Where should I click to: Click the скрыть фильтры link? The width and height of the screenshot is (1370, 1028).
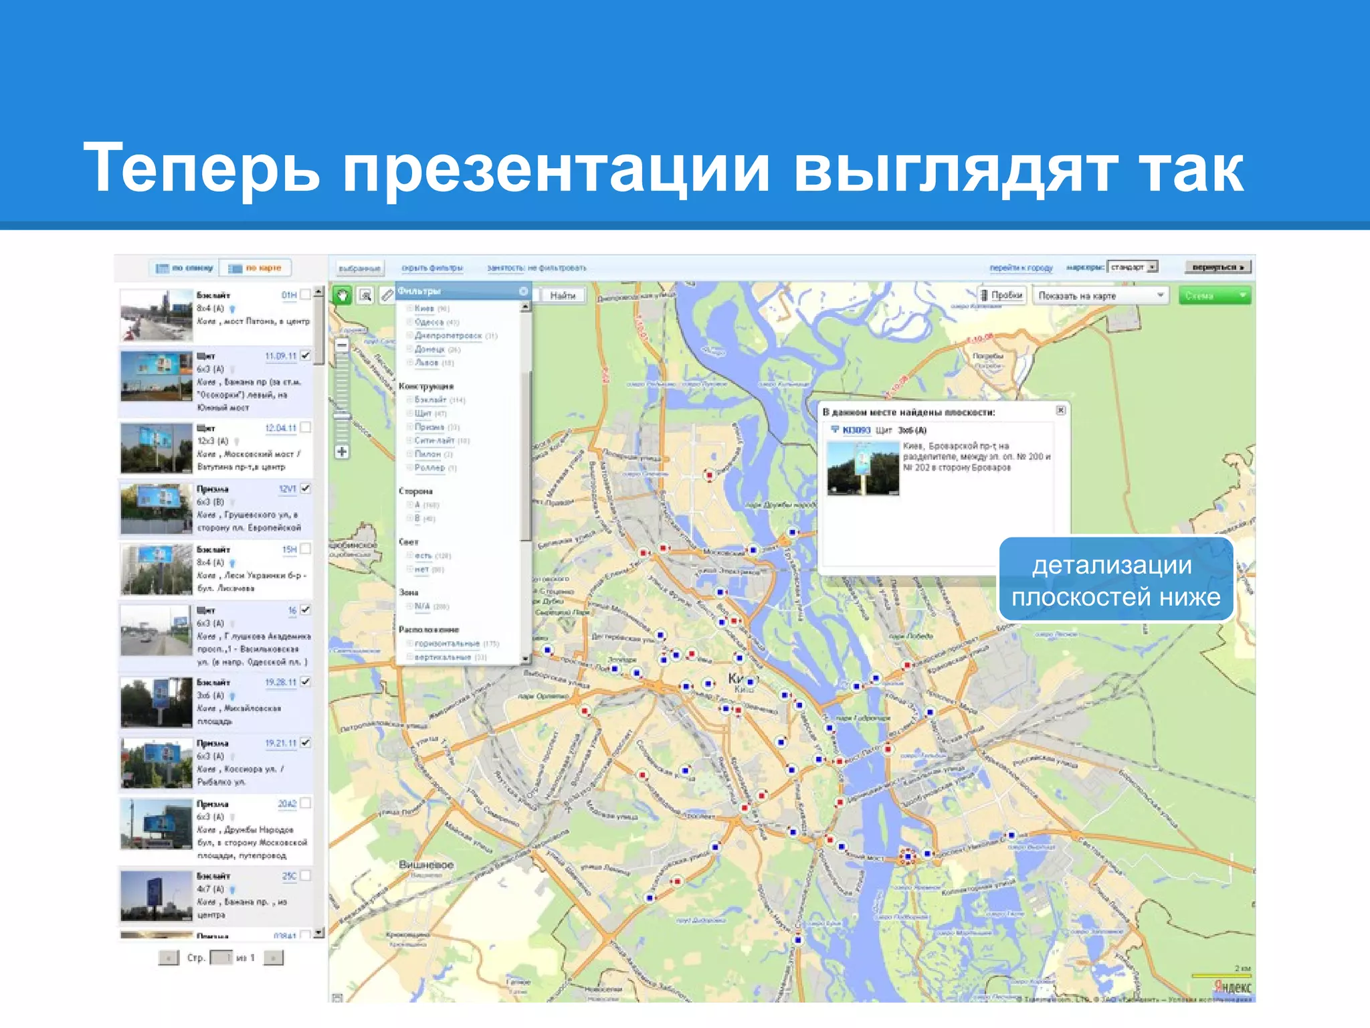coord(432,268)
